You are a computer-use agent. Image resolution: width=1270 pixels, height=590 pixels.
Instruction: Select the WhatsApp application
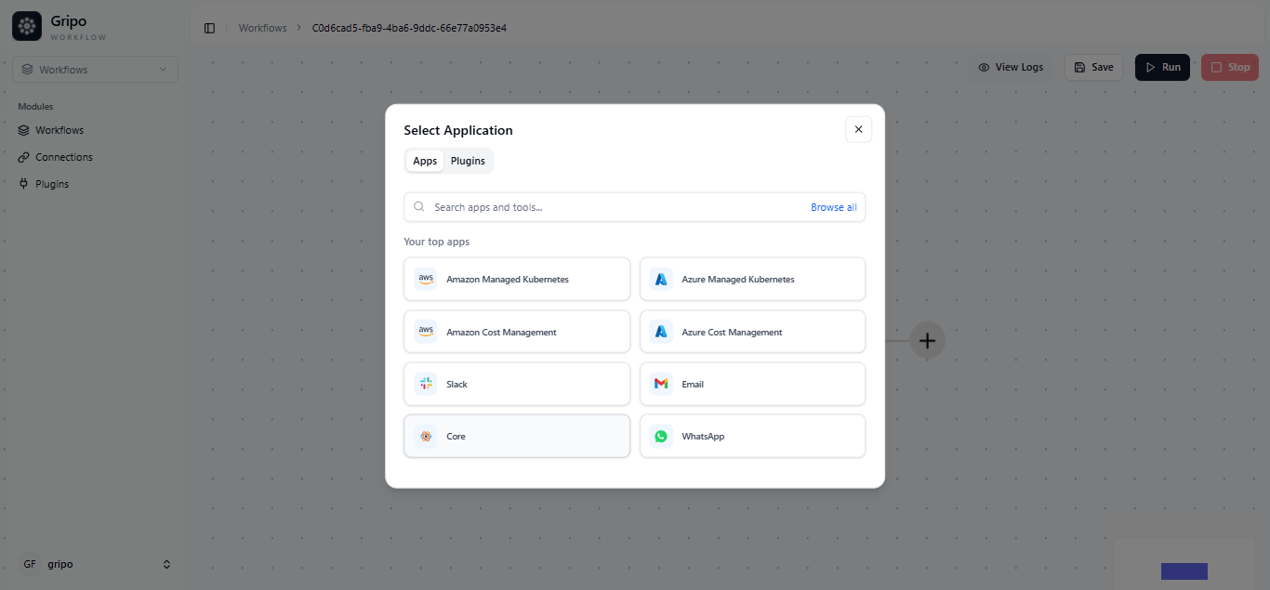click(x=752, y=436)
